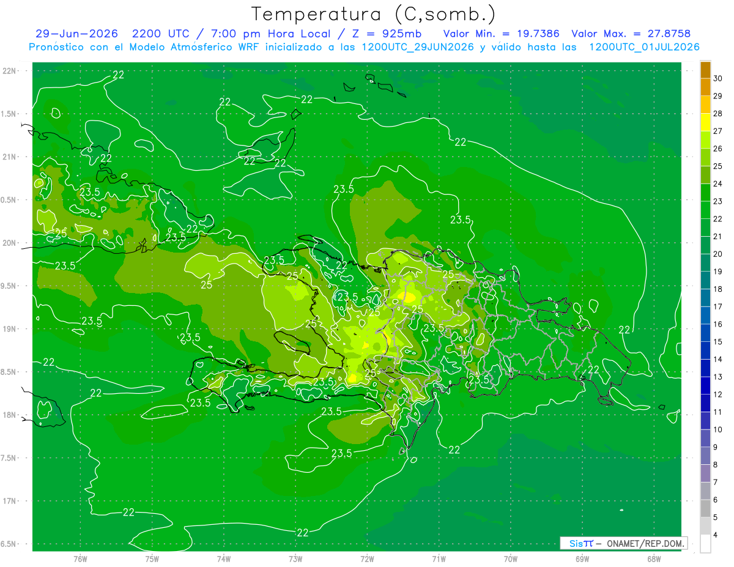
Task: Click color scale label 24
Action: click(718, 183)
